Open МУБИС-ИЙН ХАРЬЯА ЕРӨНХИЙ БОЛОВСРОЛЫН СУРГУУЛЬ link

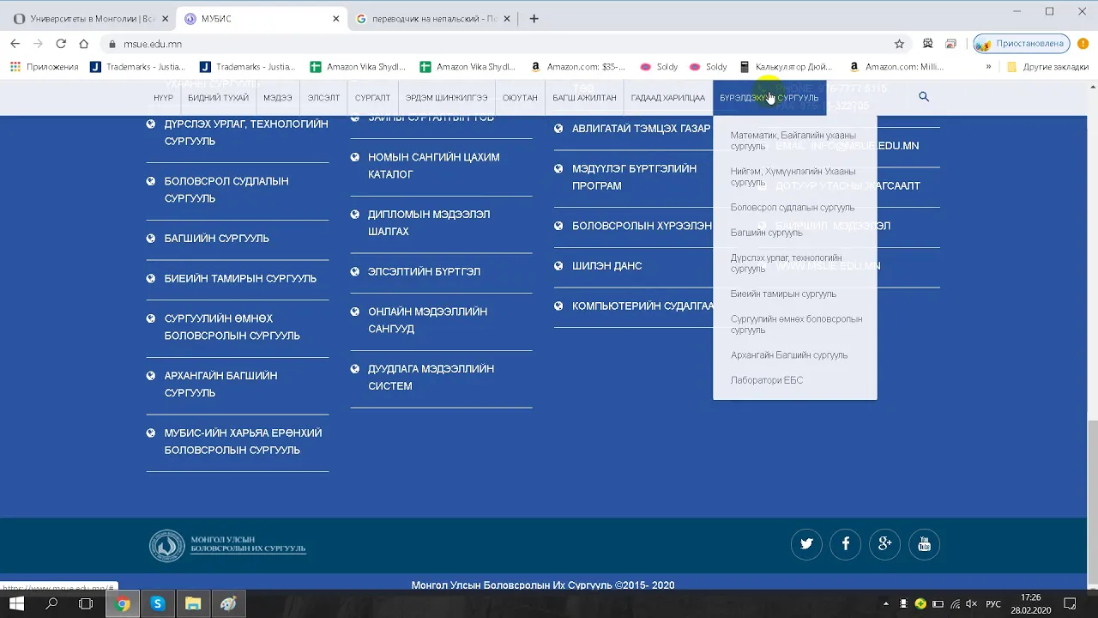click(243, 441)
